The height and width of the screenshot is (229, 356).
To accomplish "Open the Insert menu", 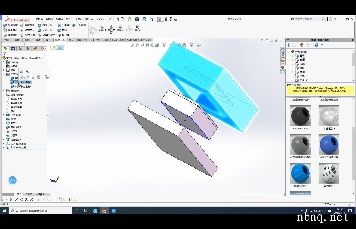I will [69, 19].
